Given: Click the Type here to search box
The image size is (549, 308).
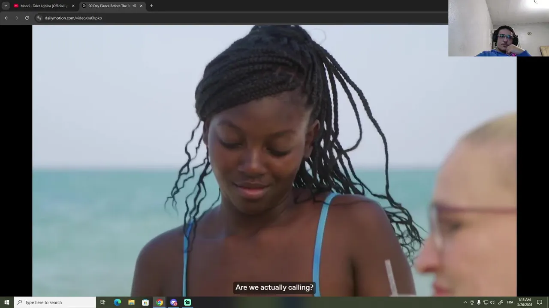Looking at the screenshot, I should (55, 302).
